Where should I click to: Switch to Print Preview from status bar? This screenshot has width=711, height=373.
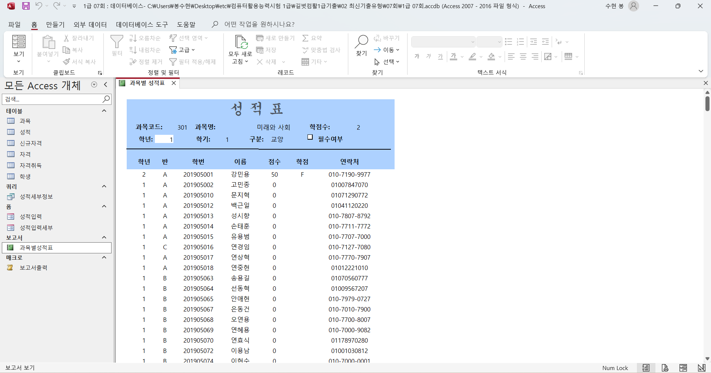[x=665, y=368]
